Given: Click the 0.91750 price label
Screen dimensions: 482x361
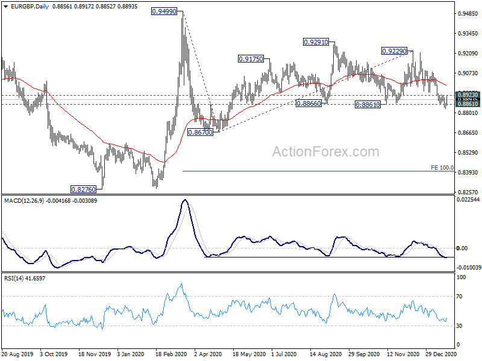Looking at the screenshot, I should [251, 59].
